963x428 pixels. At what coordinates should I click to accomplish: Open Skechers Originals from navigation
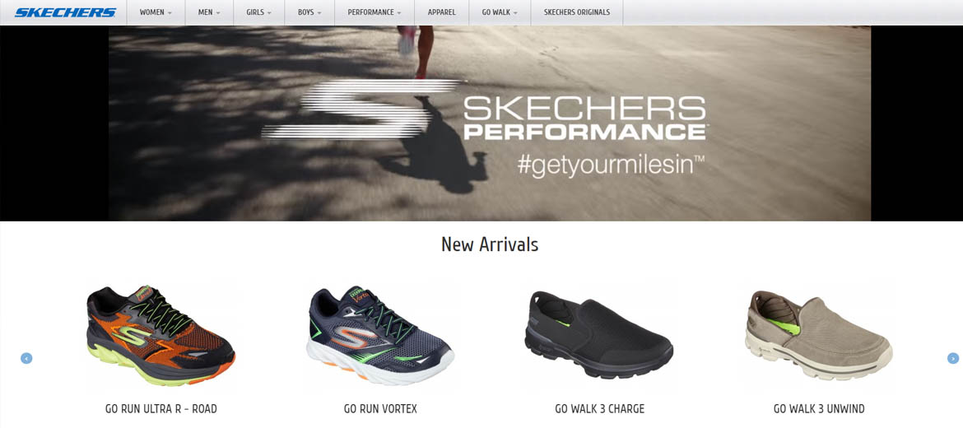[577, 12]
